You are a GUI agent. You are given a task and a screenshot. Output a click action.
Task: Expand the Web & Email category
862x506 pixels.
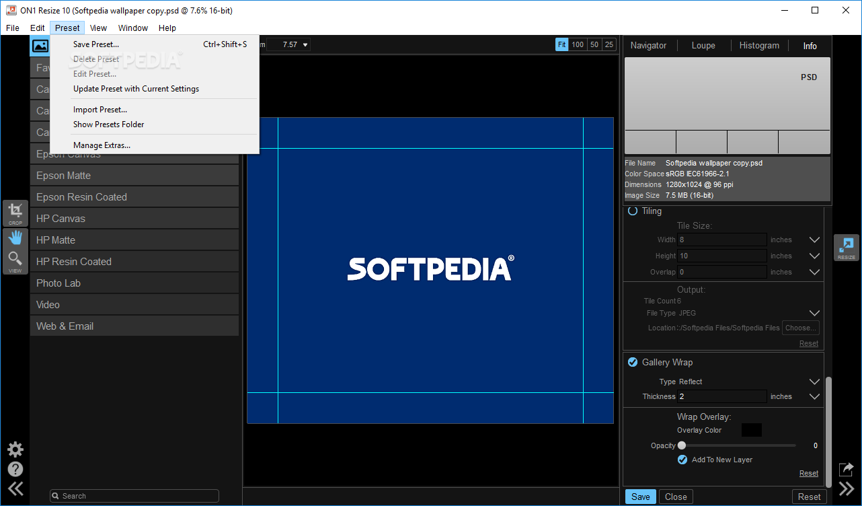pos(134,326)
